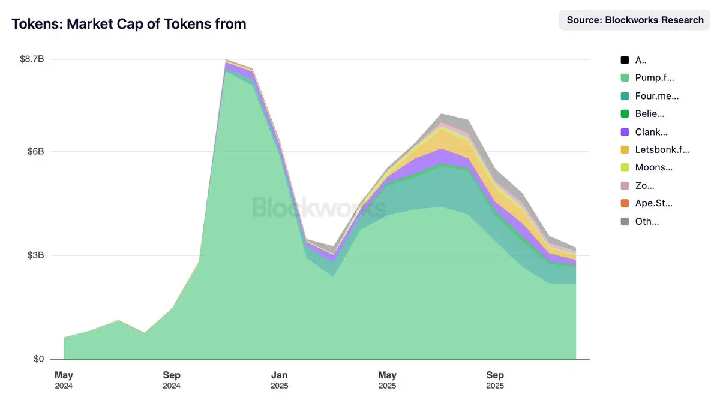Click the May 2024 x-axis label

[x=64, y=380]
